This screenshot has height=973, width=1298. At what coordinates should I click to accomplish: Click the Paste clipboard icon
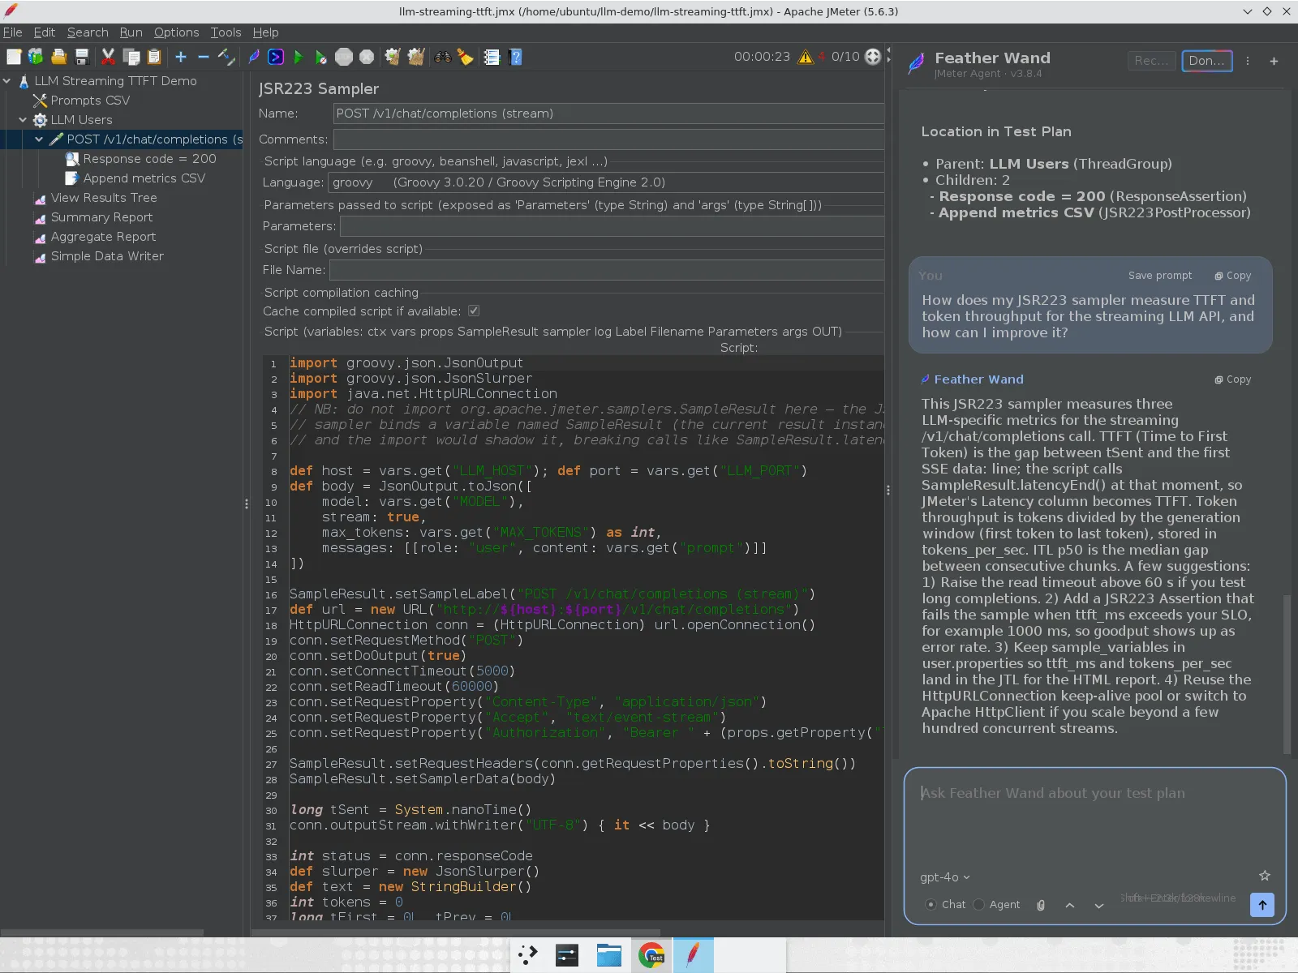coord(154,57)
